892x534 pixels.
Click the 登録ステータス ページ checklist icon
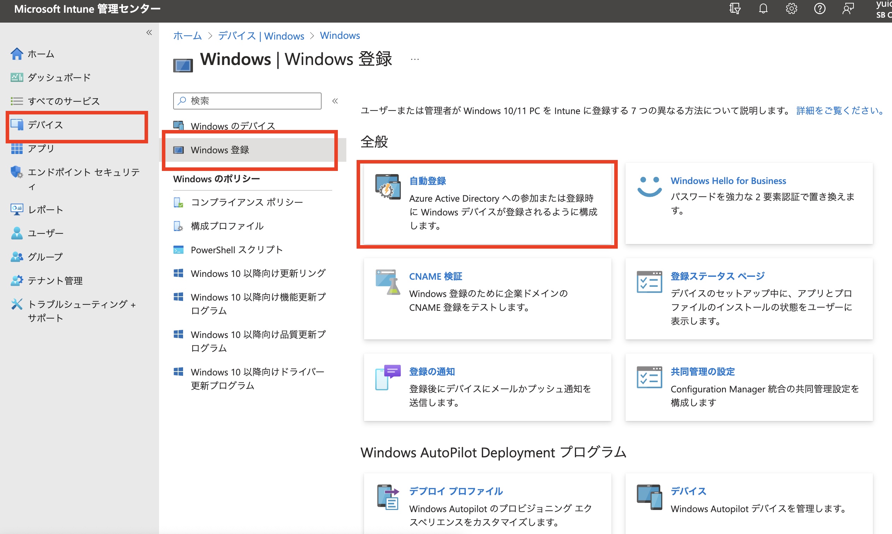coord(649,282)
